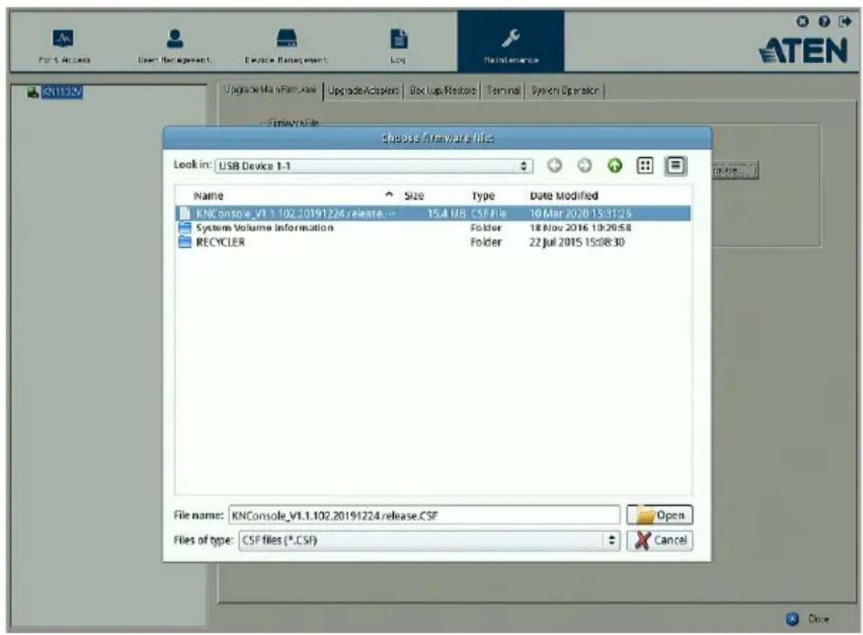
Task: Click the help question mark icon
Action: click(x=824, y=21)
